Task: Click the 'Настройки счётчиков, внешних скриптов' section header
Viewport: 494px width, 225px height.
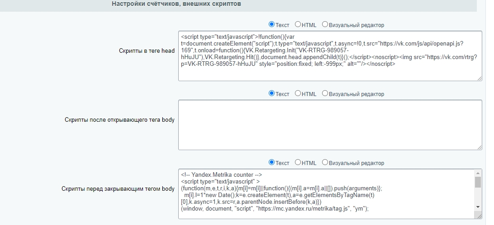Action: tap(176, 4)
